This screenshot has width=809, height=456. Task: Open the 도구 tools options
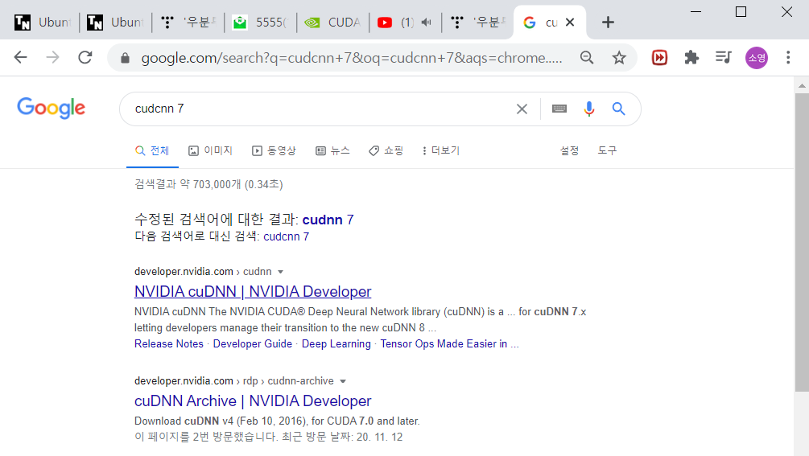(x=607, y=150)
